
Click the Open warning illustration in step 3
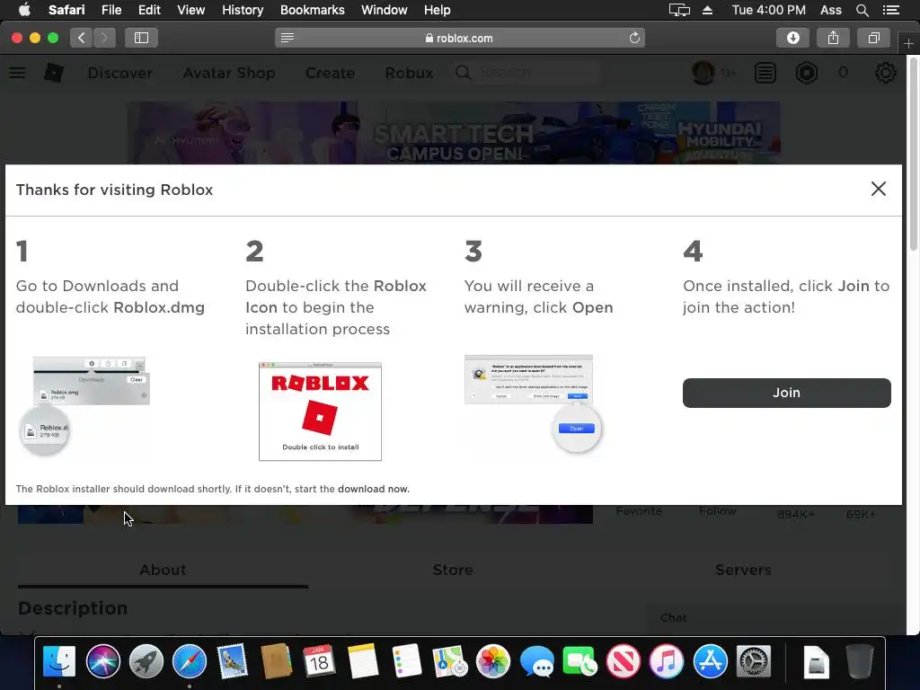[x=533, y=403]
